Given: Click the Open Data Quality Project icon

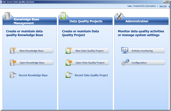Looking at the screenshot, I should point(69,62).
